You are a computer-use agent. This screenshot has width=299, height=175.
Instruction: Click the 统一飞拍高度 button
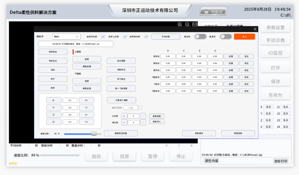coord(121,88)
